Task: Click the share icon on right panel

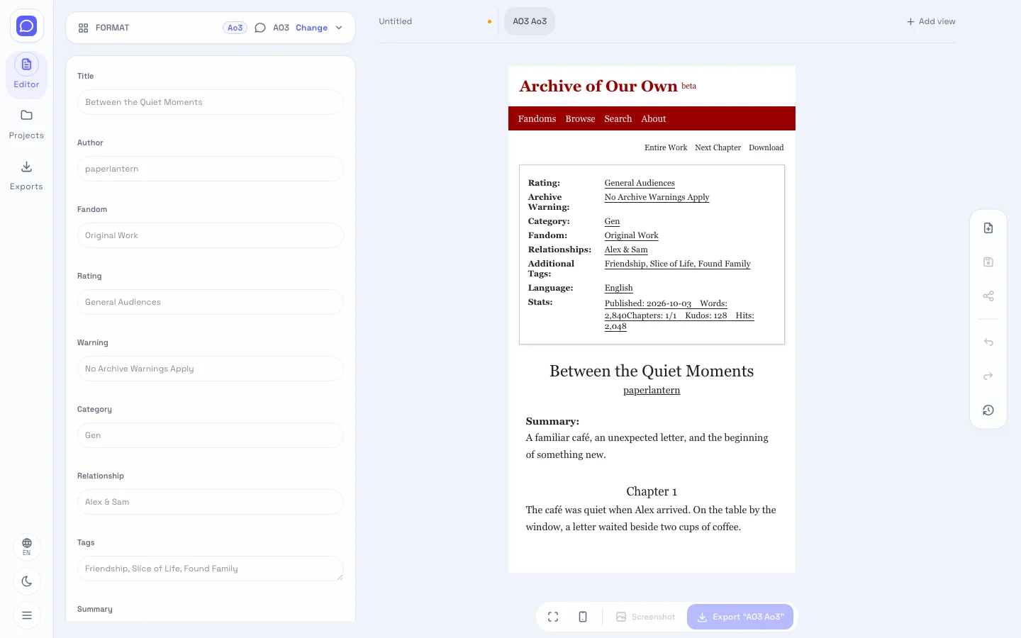Action: point(988,296)
